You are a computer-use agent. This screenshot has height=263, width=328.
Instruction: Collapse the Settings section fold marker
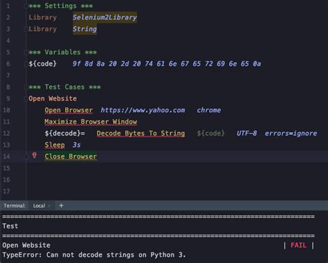pyautogui.click(x=26, y=6)
